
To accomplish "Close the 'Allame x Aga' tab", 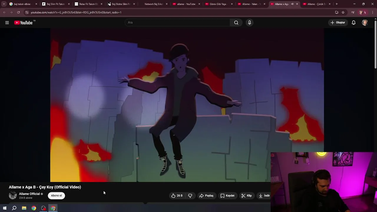I will [x=297, y=4].
